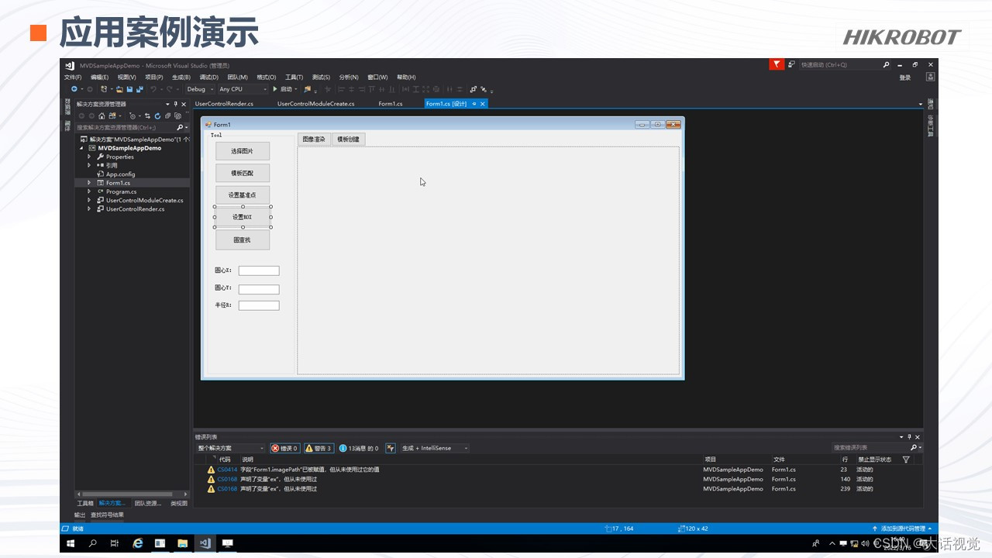Expand the Properties node
Viewport: 992px width, 558px height.
(x=89, y=157)
